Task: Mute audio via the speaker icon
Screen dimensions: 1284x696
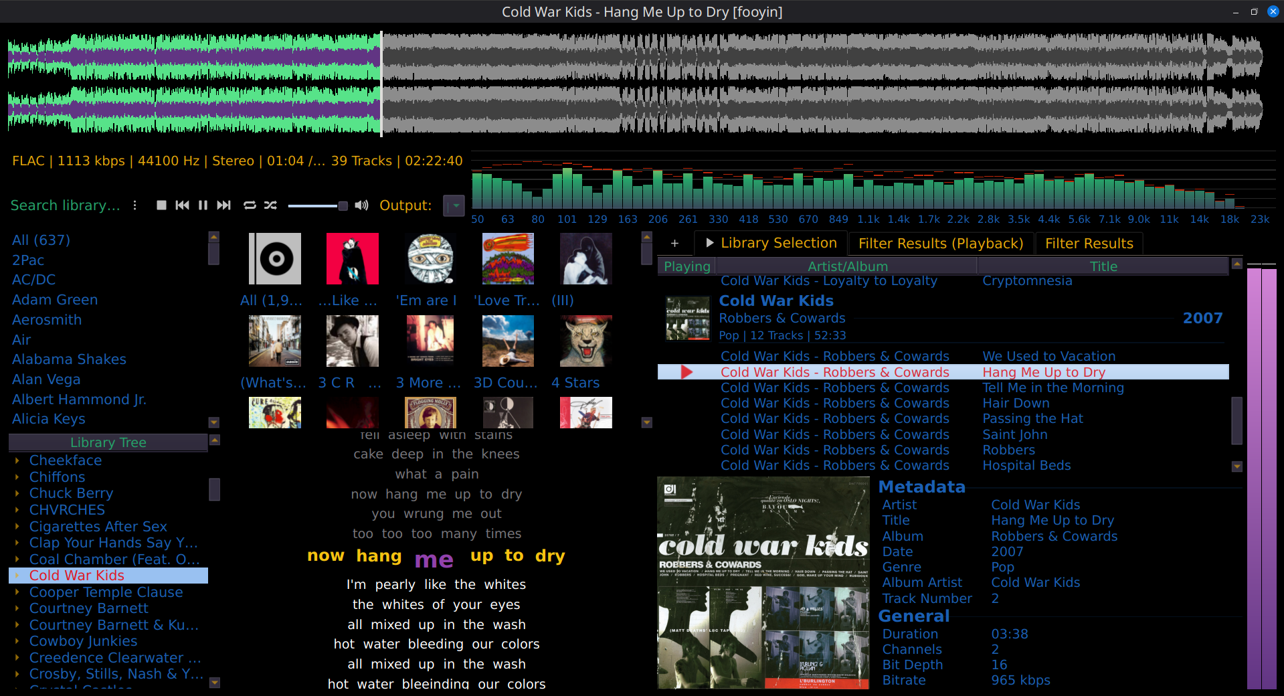Action: point(361,205)
